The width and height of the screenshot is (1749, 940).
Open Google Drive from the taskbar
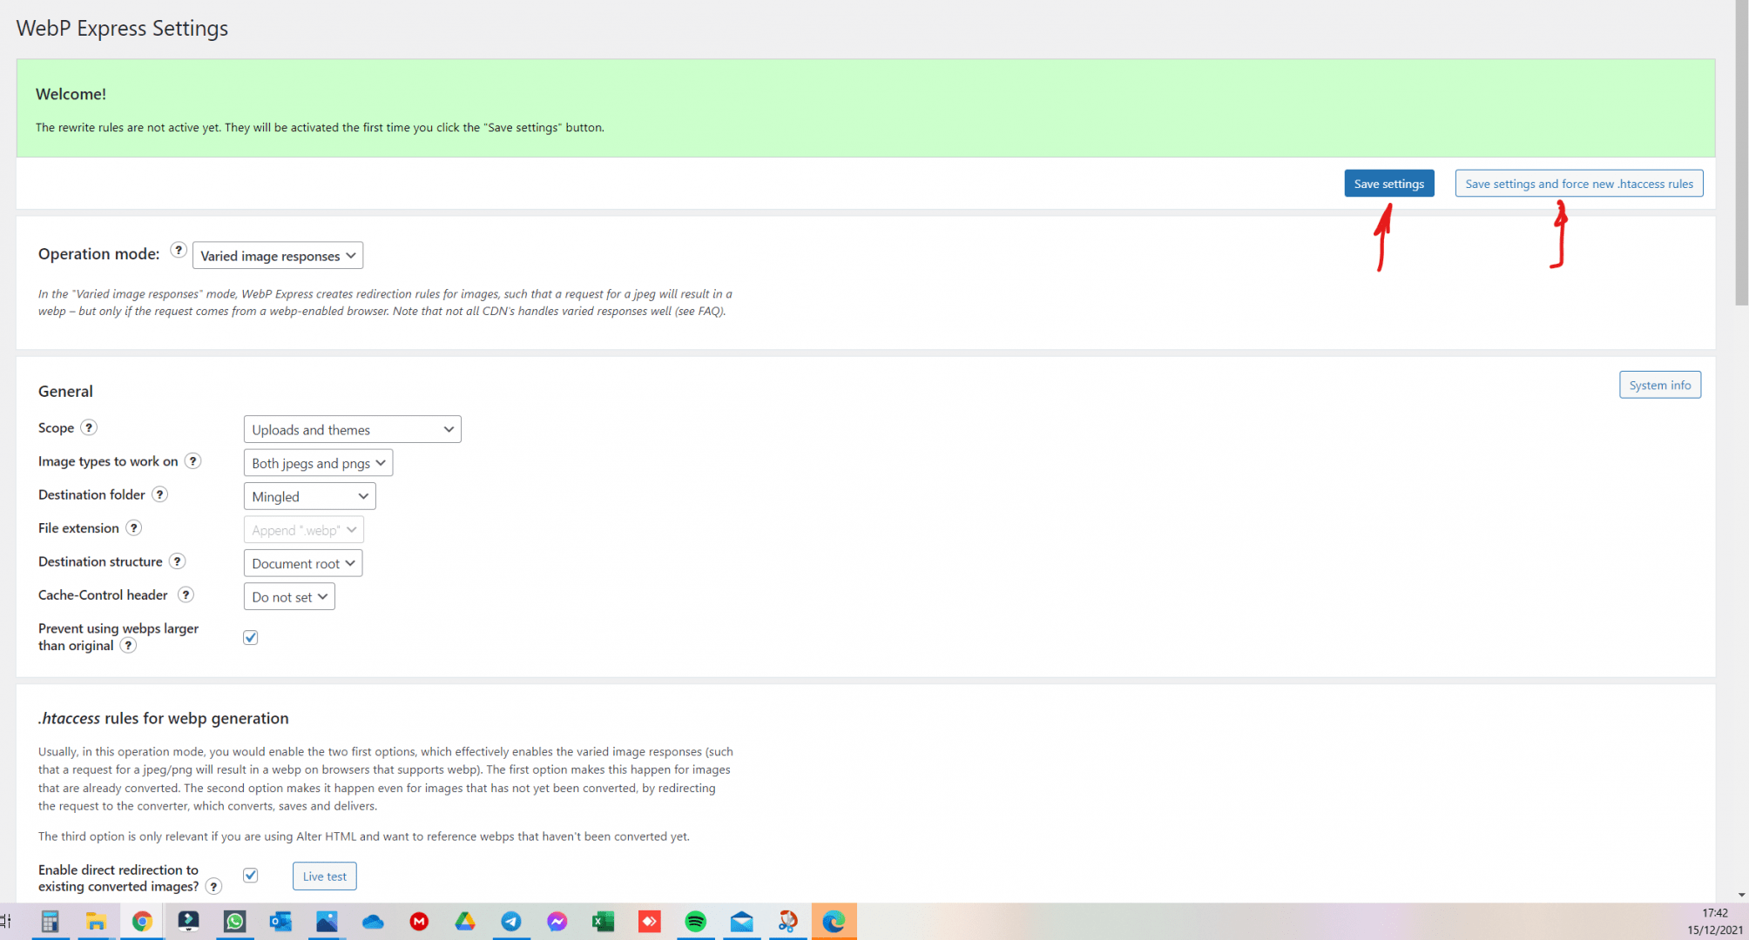point(465,921)
